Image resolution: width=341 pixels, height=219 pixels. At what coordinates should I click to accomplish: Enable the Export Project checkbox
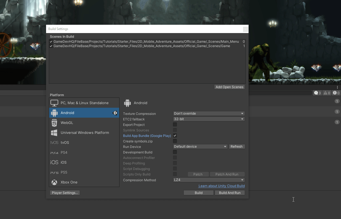(x=175, y=125)
